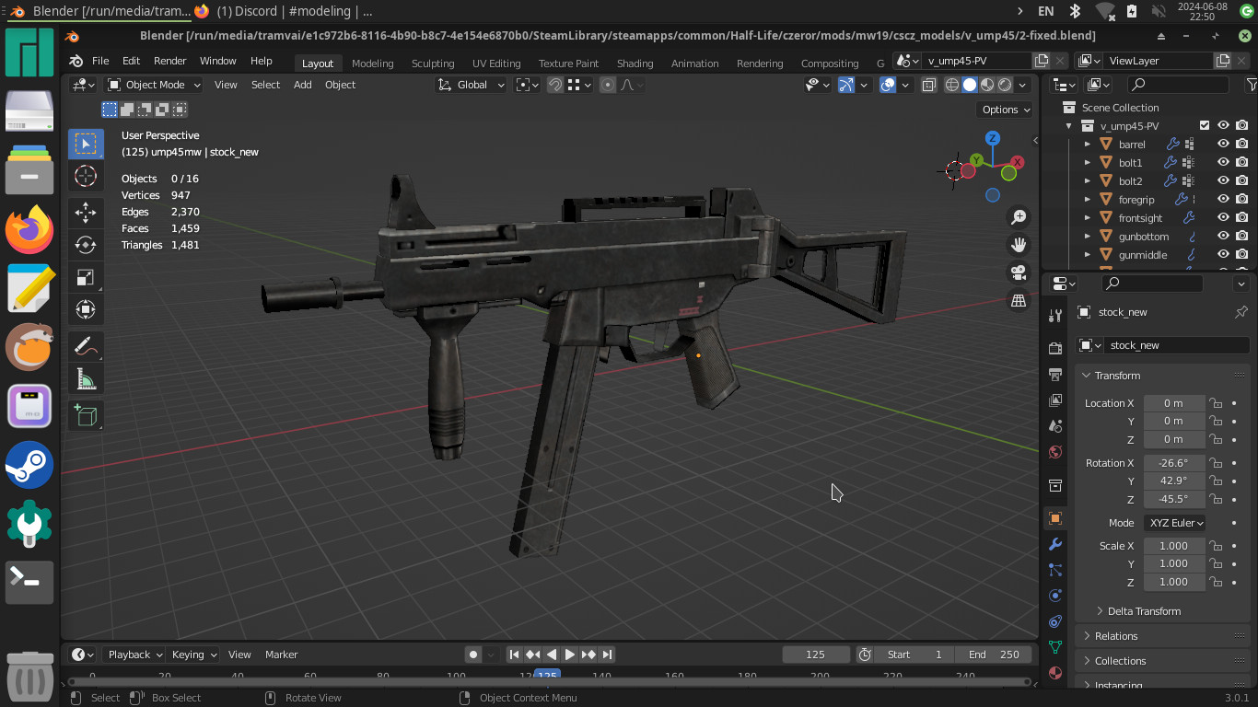Image resolution: width=1258 pixels, height=707 pixels.
Task: Open Render properties in the properties sidebar
Action: tap(1055, 348)
